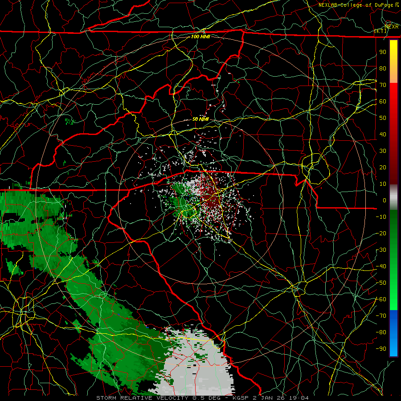Click the large gray echo area at bottom

pyautogui.click(x=197, y=366)
